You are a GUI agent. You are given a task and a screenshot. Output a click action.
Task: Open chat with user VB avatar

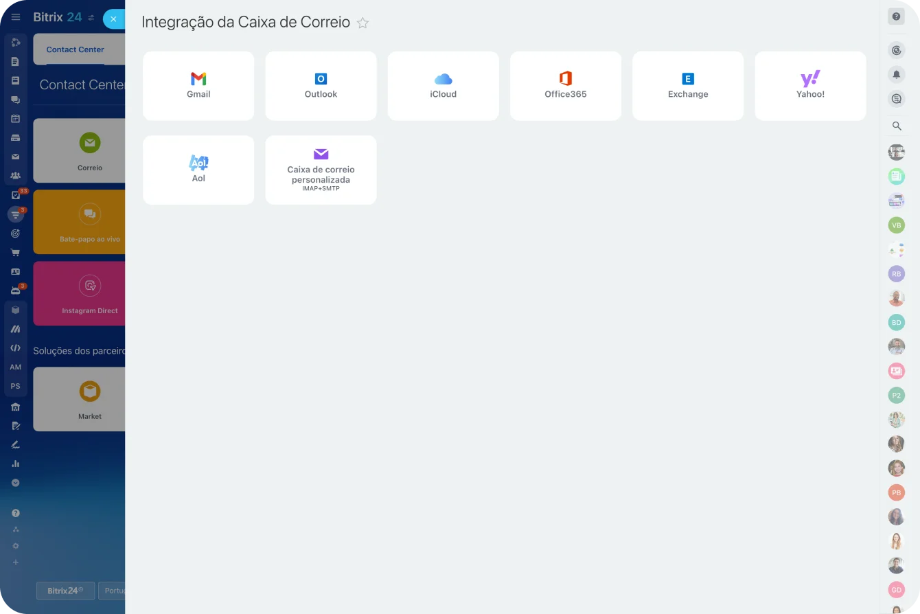(896, 225)
